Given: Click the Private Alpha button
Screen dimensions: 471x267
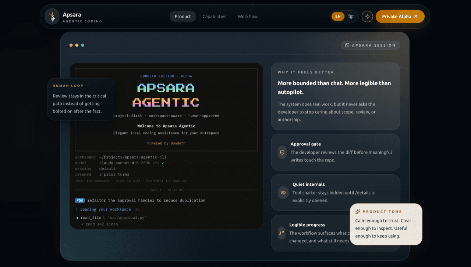Looking at the screenshot, I should tap(400, 17).
